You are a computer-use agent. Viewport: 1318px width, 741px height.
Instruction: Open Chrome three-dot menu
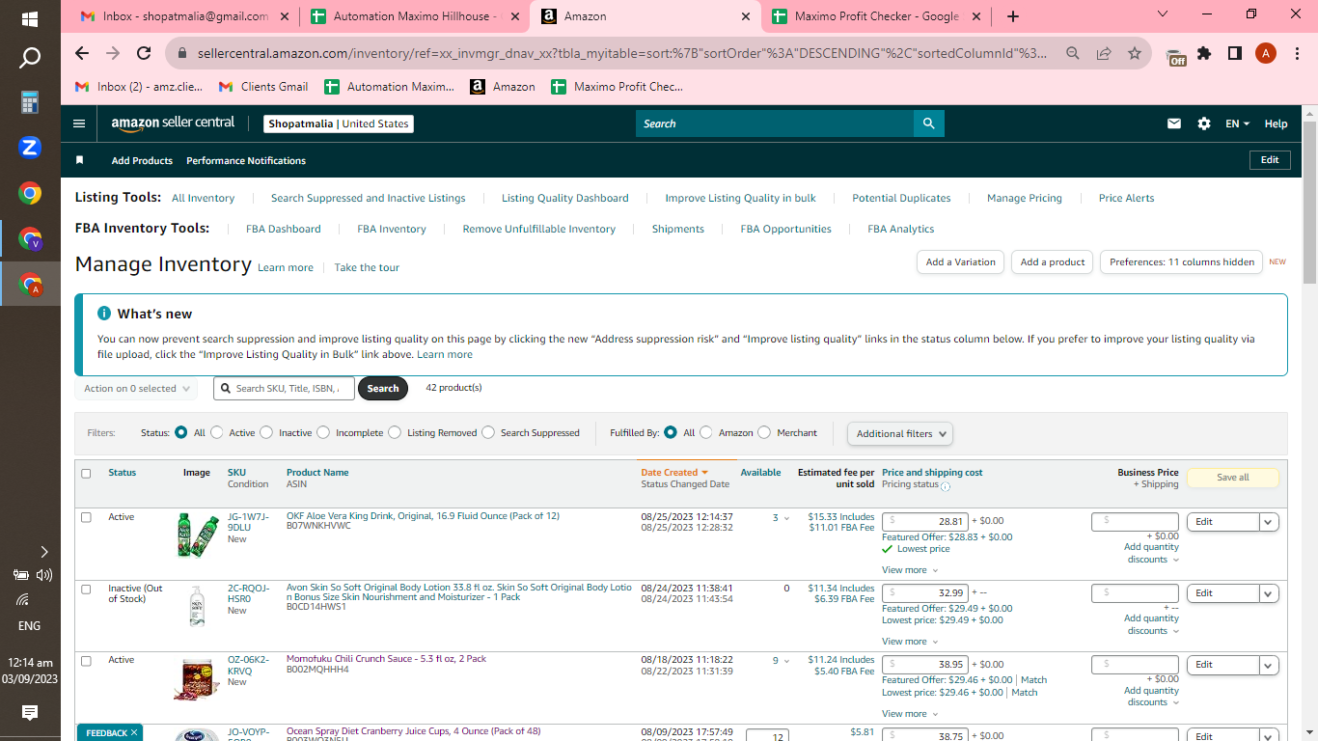pyautogui.click(x=1297, y=53)
